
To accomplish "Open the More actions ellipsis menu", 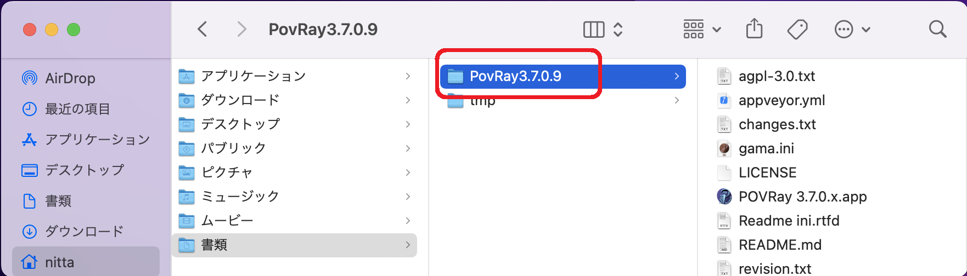I will (x=852, y=29).
